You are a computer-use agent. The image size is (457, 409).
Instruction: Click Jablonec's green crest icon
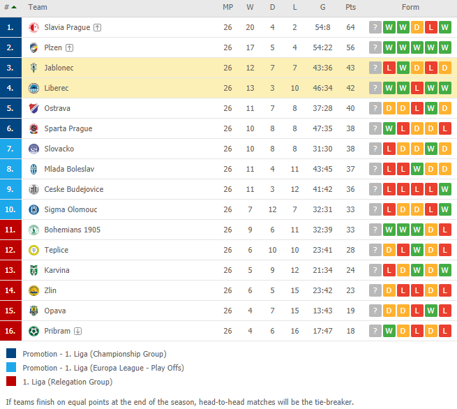pos(33,68)
